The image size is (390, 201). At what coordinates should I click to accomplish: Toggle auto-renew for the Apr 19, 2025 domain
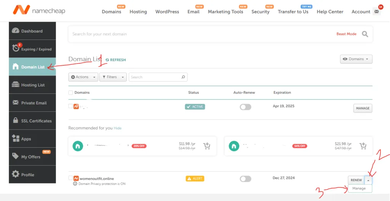pos(246,107)
